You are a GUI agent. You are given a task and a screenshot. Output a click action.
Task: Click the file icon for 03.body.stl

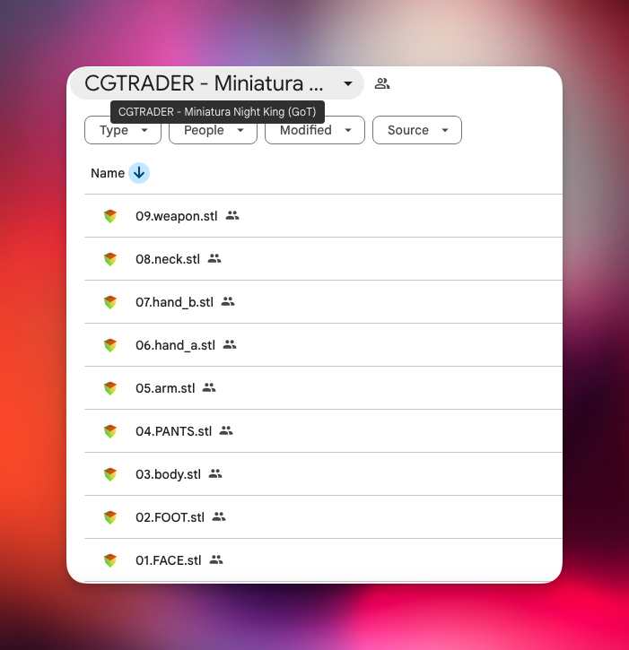click(110, 474)
